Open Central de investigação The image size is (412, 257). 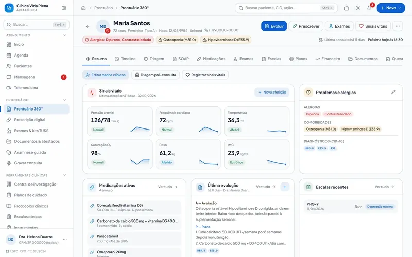coord(36,184)
